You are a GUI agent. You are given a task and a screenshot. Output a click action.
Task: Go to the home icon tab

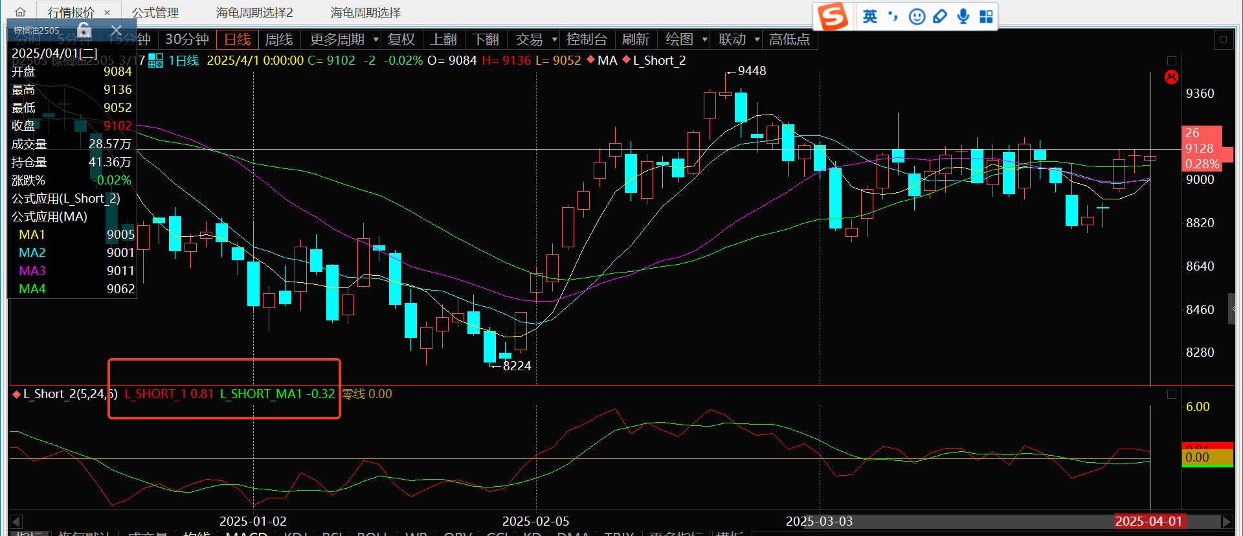(21, 12)
